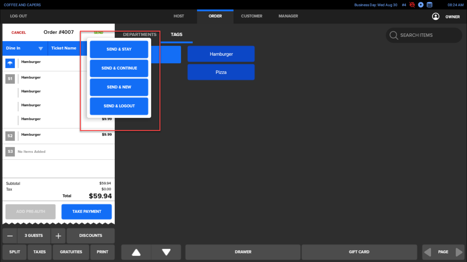This screenshot has width=467, height=262.
Task: Click the $59.94 order total amount
Action: [100, 196]
